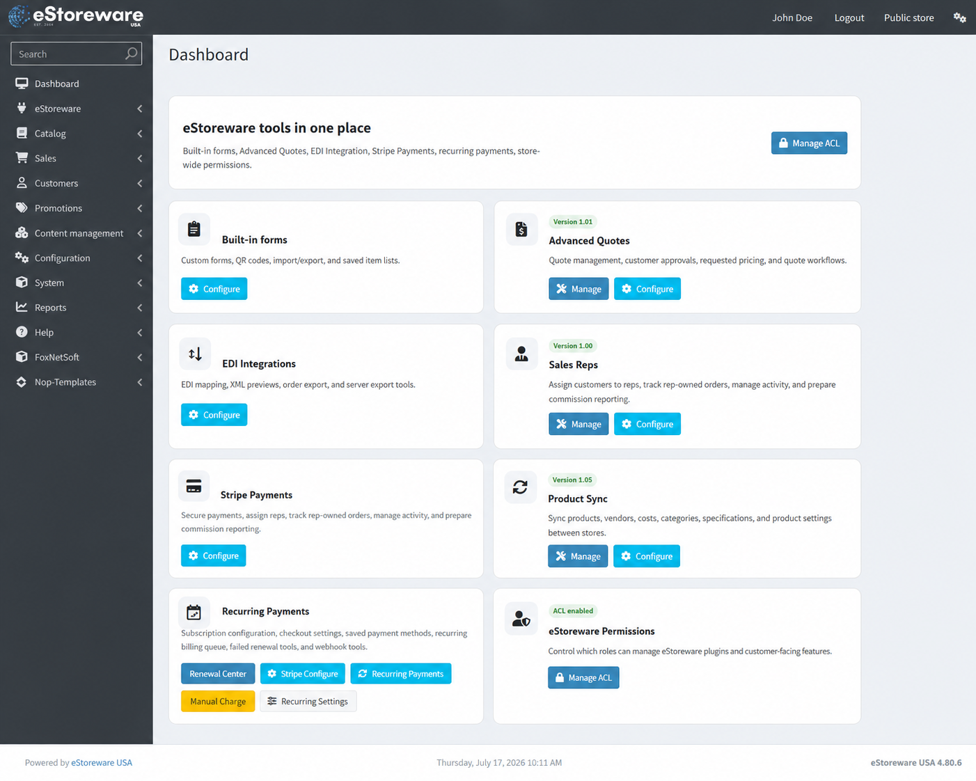
Task: Click the search magnifier icon in sidebar
Action: (131, 54)
